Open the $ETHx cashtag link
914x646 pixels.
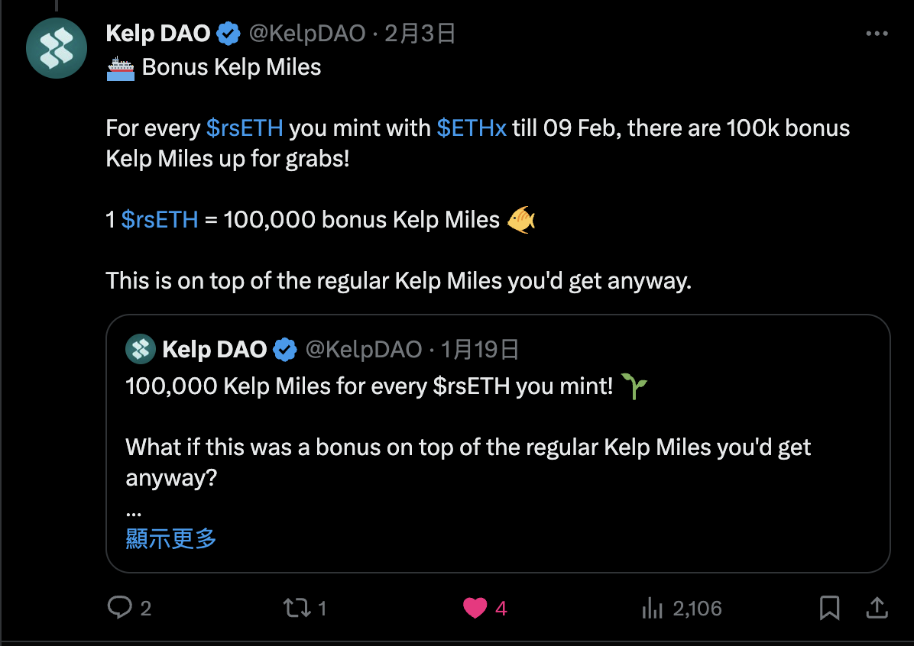point(472,128)
